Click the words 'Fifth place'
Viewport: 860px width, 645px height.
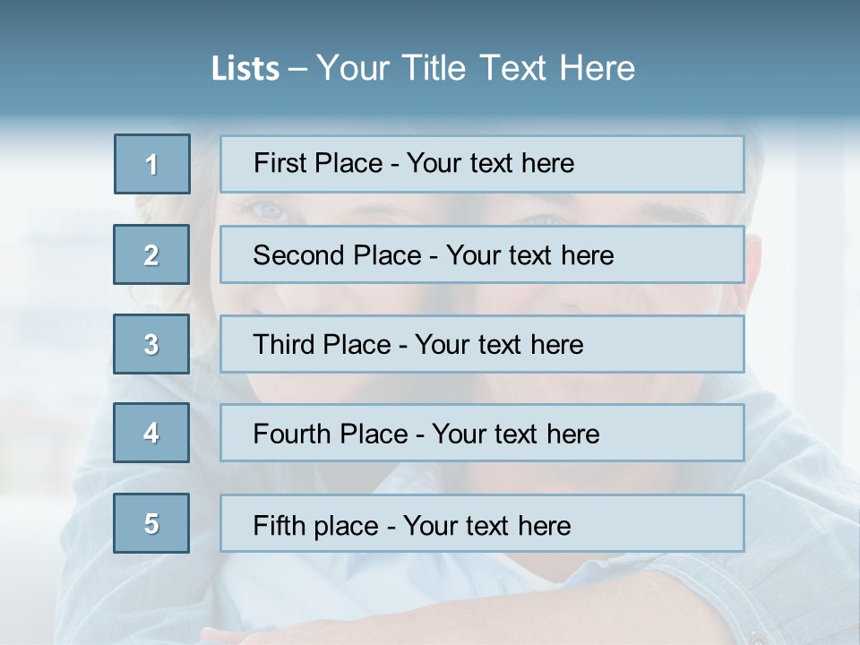pyautogui.click(x=316, y=526)
